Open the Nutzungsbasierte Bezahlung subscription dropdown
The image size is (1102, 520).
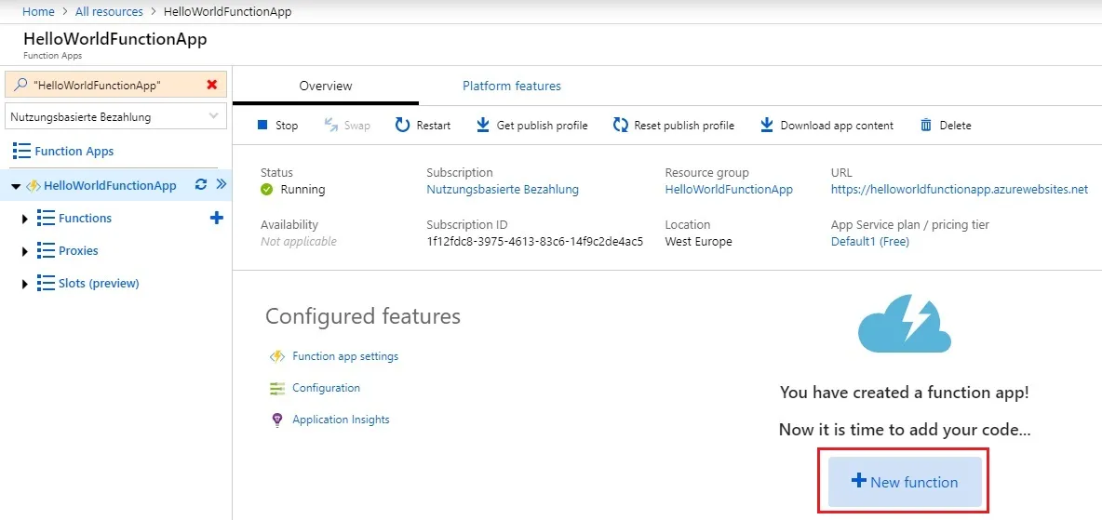(116, 116)
